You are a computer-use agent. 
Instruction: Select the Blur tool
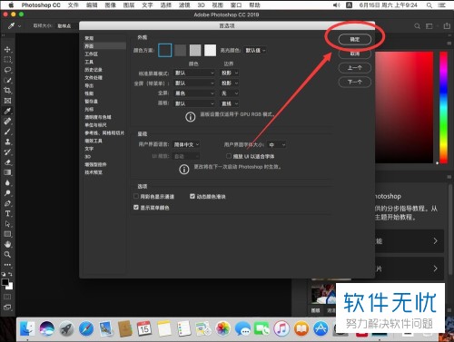8,182
